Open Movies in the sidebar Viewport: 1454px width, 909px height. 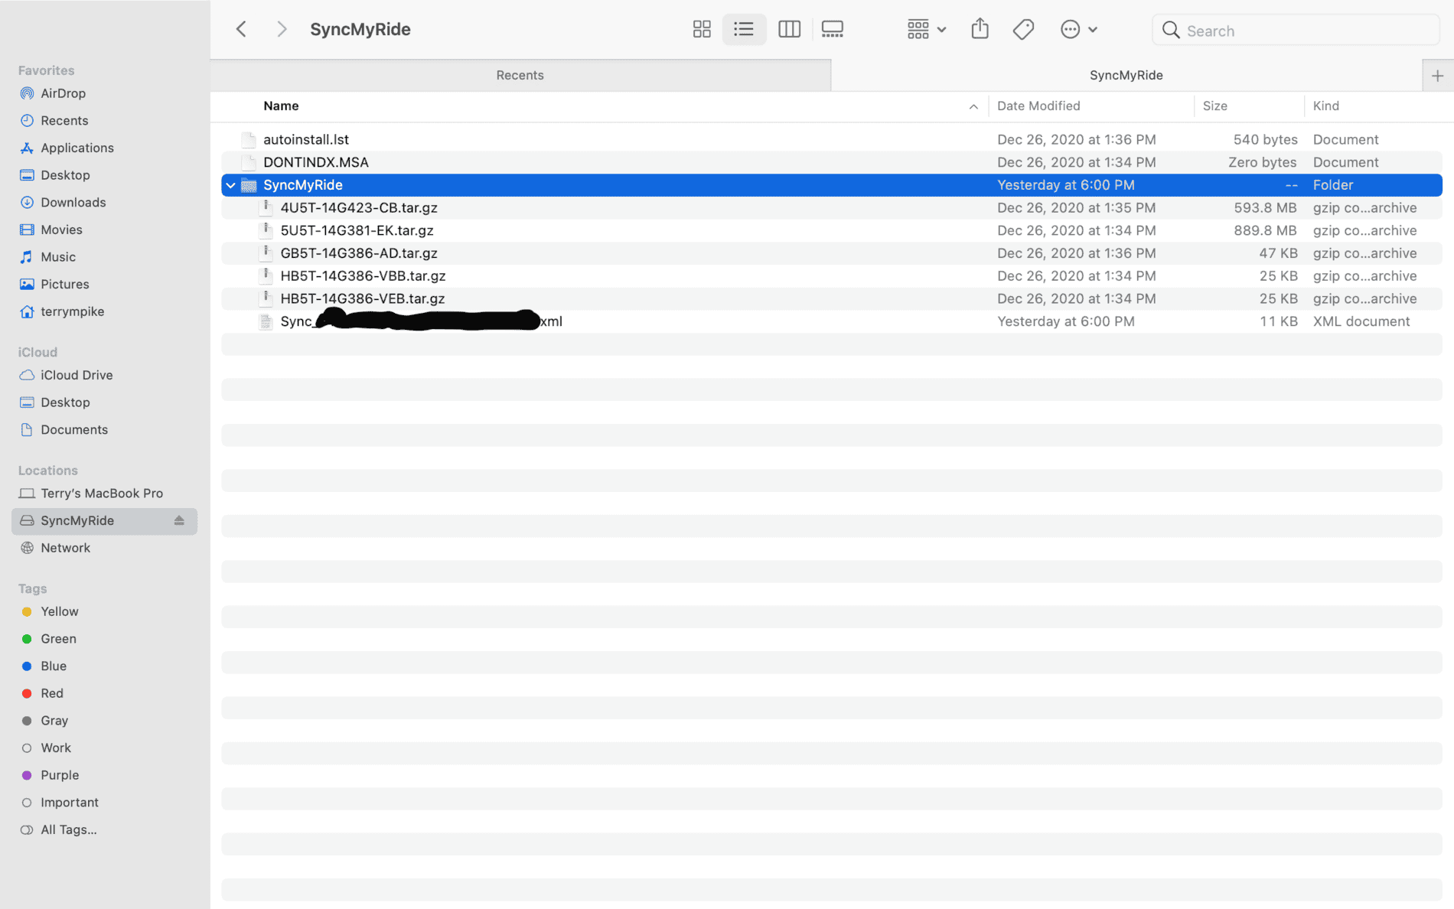click(61, 230)
